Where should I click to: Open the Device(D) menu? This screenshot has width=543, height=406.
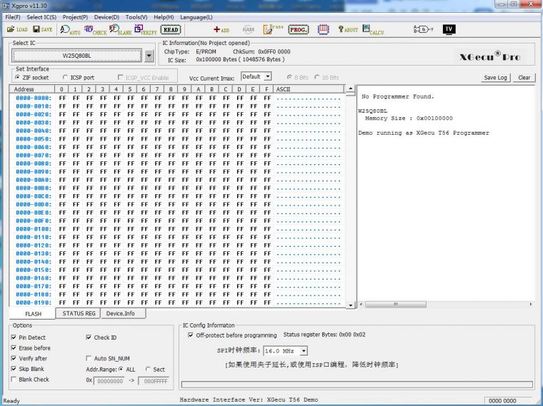click(106, 17)
